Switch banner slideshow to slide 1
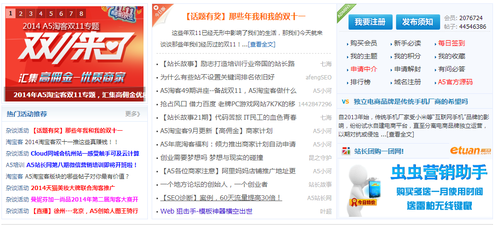Image resolution: width=504 pixels, height=225 pixels. (x=11, y=13)
